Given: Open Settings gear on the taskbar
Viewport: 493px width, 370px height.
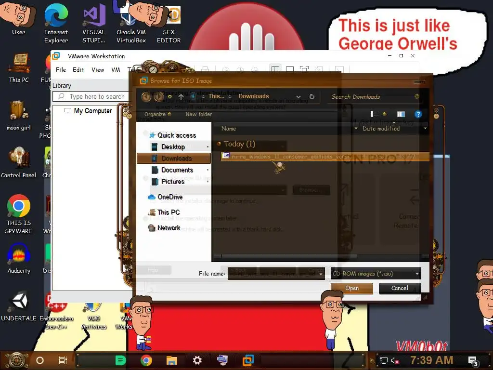Looking at the screenshot, I should [x=197, y=360].
